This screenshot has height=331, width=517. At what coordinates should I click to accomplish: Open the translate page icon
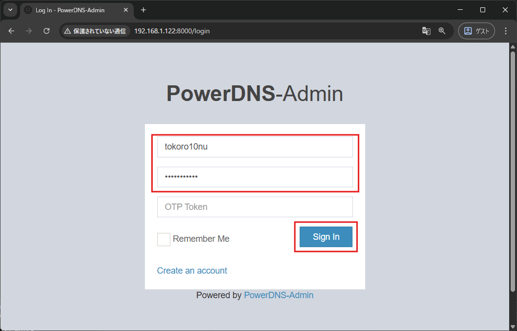(x=426, y=31)
